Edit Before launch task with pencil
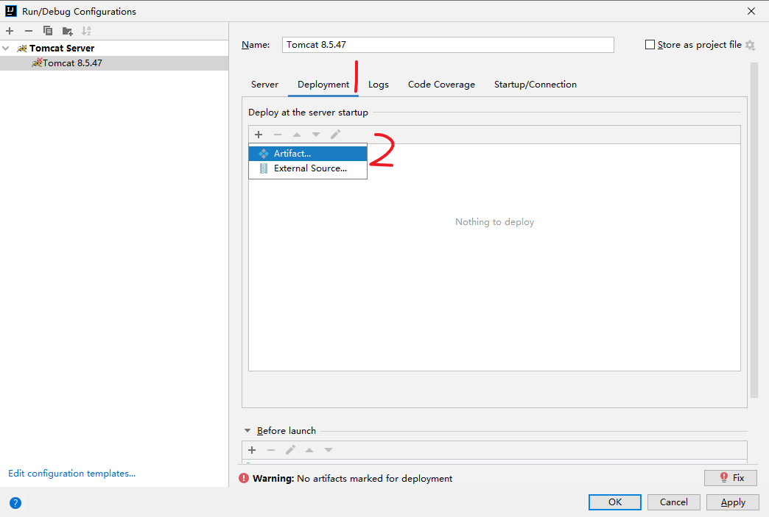769x517 pixels. (290, 449)
